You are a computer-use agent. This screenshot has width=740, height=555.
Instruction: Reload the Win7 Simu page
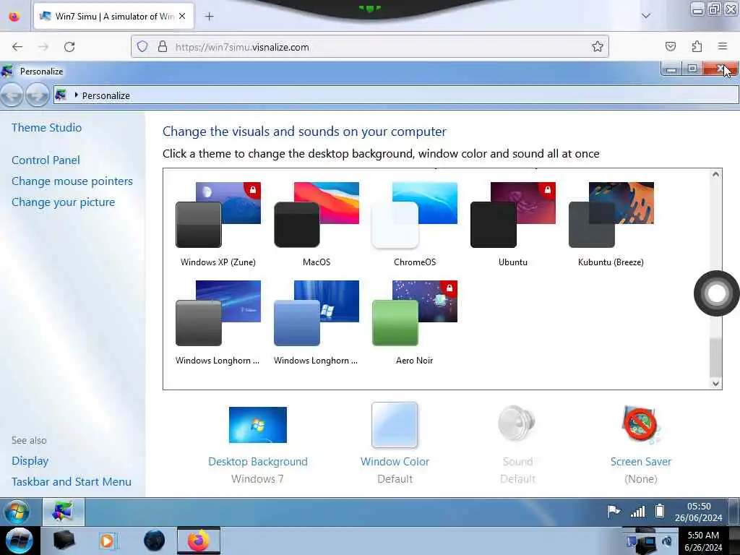[69, 47]
